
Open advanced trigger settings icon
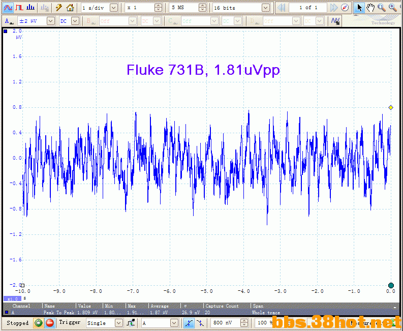point(131,322)
